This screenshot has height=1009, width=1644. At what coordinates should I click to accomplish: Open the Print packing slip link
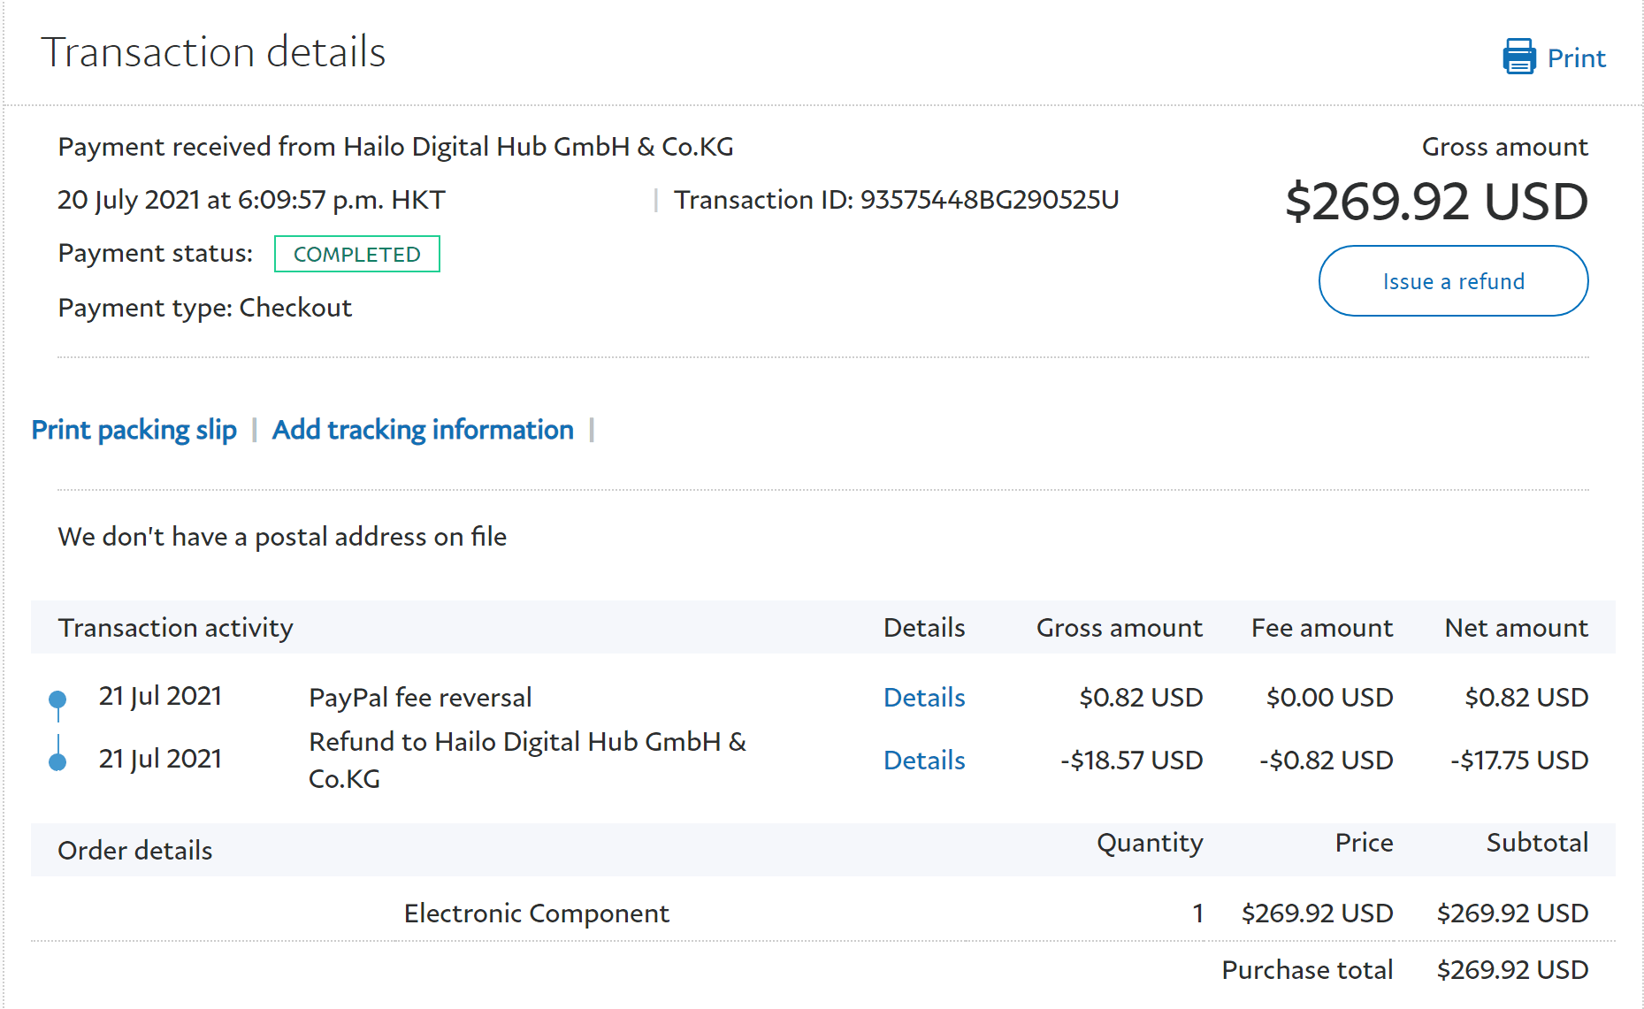pos(134,430)
